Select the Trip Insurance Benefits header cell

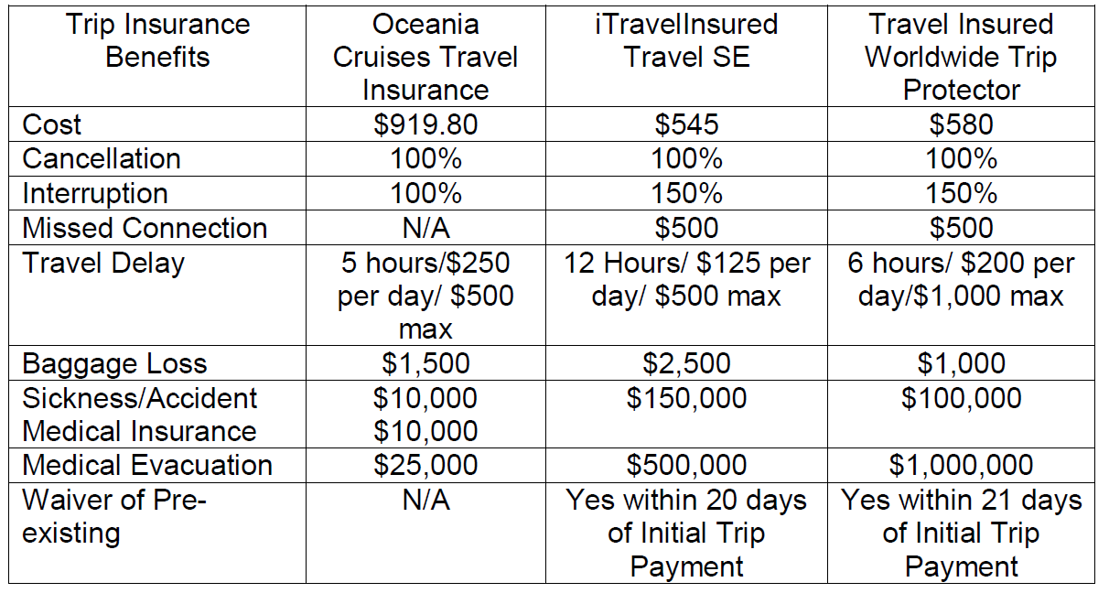pos(157,40)
